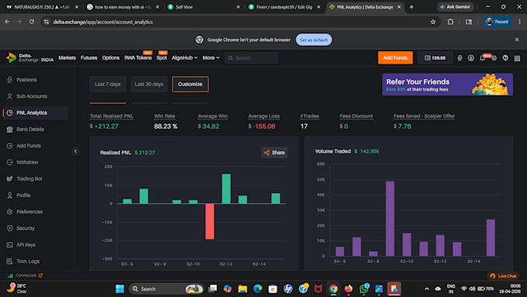Switch to the NATURALGAS1! tab

coord(42,7)
